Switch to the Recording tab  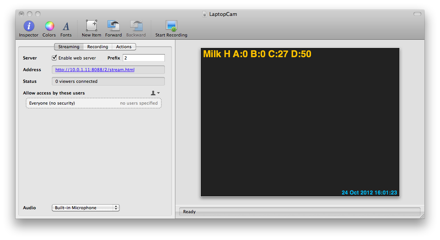(x=97, y=47)
